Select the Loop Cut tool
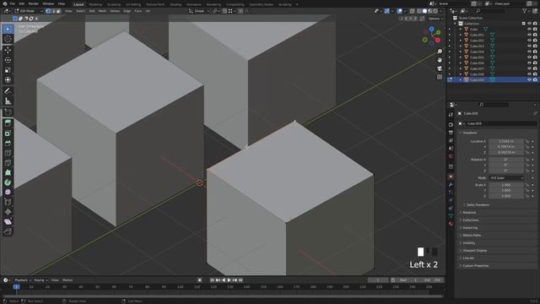 (8, 153)
